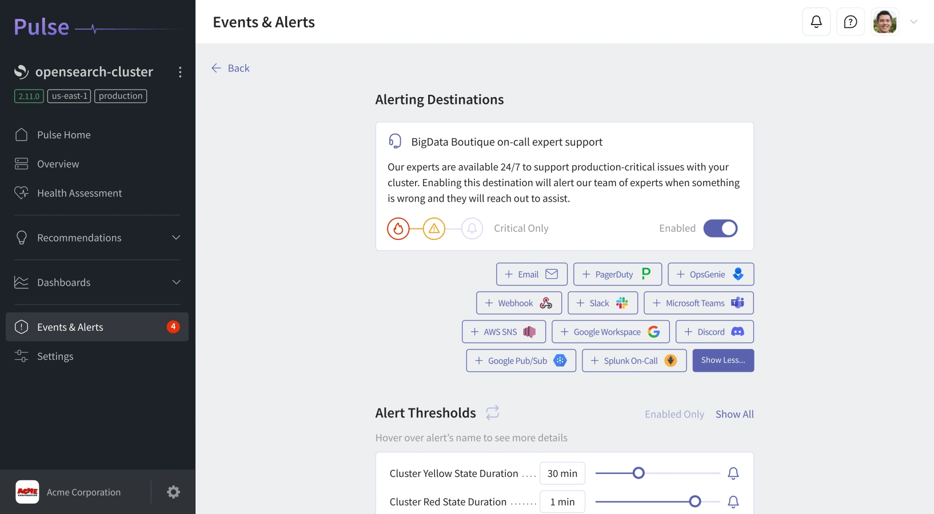Viewport: 934px width, 514px height.
Task: Toggle the Enabled switch for on-call support
Action: (x=720, y=228)
